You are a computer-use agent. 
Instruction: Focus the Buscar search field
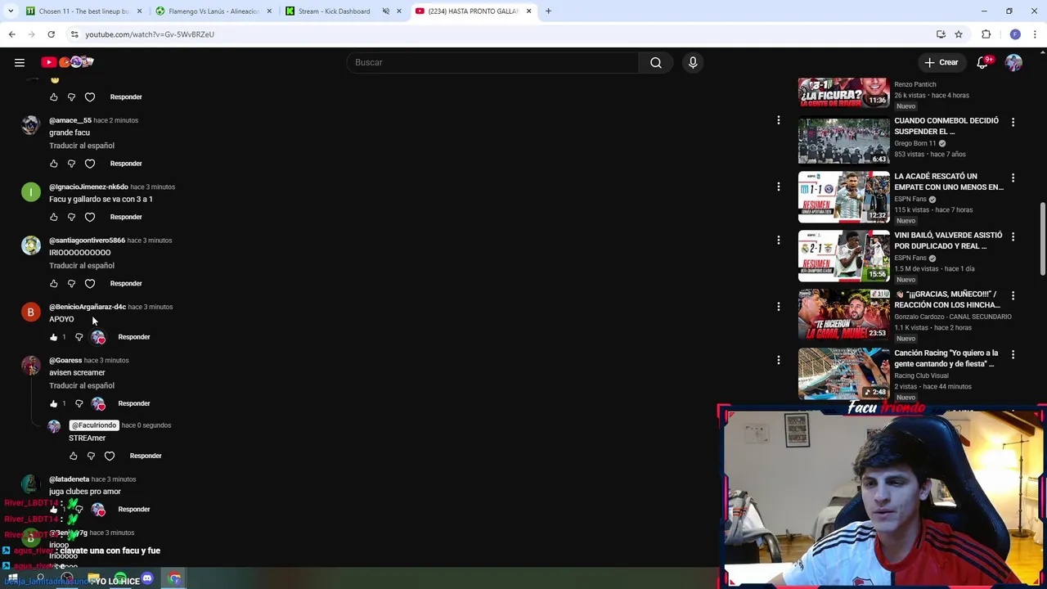tap(492, 62)
